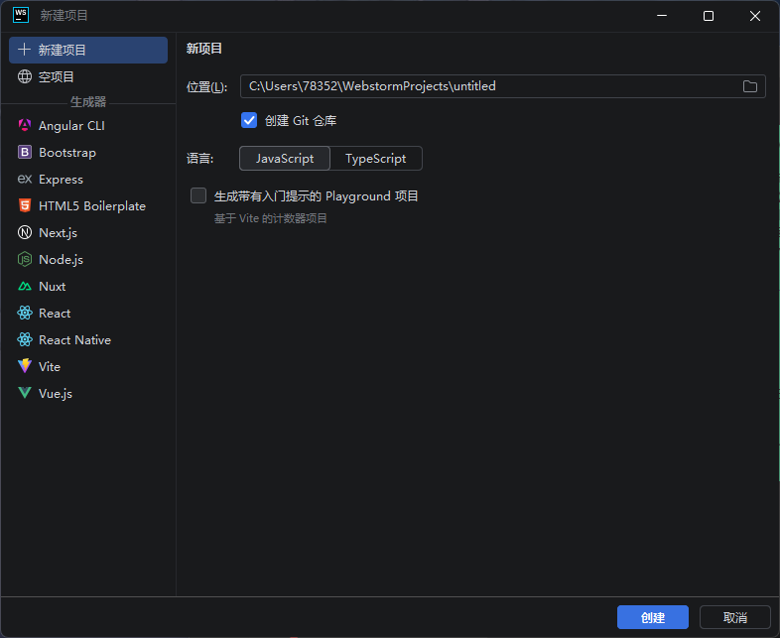This screenshot has height=638, width=780.
Task: Click the 生成带有入门提示的 Playground 项目 label
Action: (316, 195)
